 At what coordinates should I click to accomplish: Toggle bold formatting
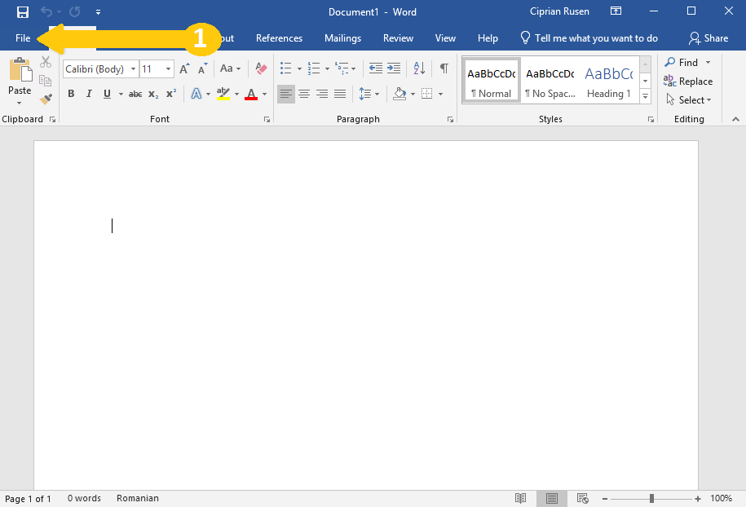(71, 94)
